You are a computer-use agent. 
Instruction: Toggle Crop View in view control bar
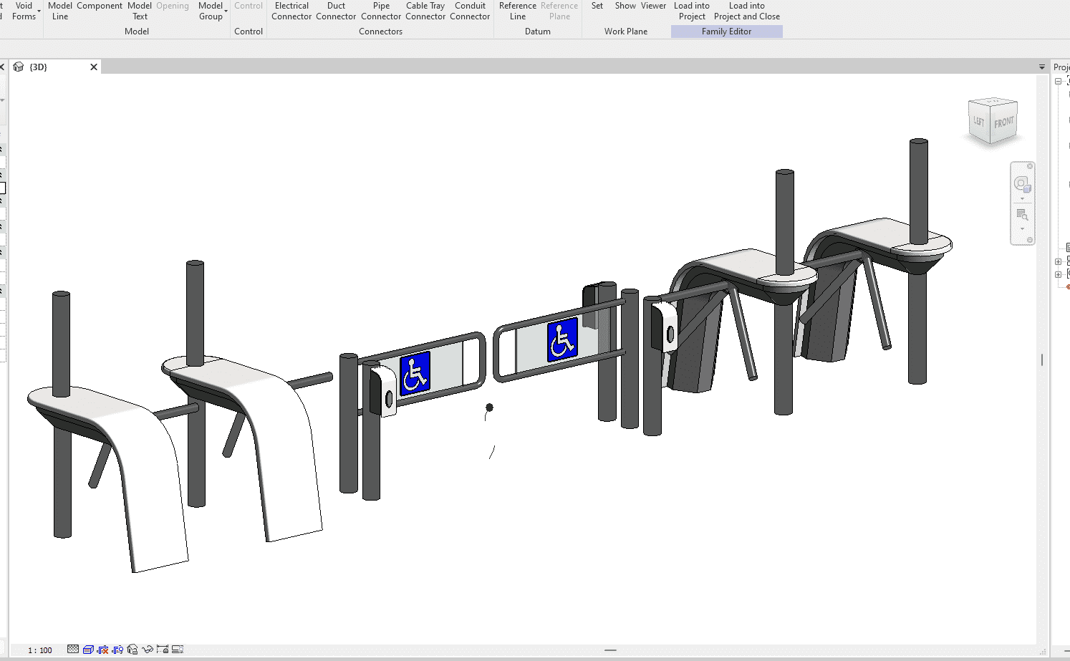pos(103,650)
